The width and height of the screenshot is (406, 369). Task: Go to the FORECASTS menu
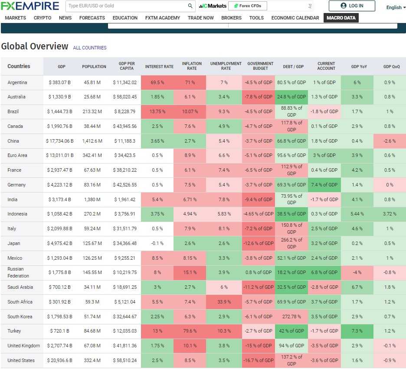click(x=92, y=18)
